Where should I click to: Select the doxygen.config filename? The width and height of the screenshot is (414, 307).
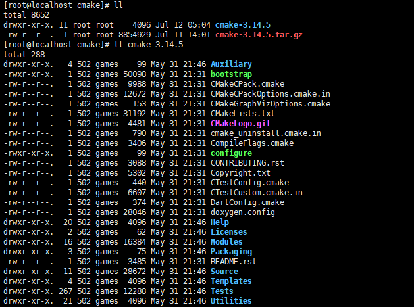(x=243, y=212)
